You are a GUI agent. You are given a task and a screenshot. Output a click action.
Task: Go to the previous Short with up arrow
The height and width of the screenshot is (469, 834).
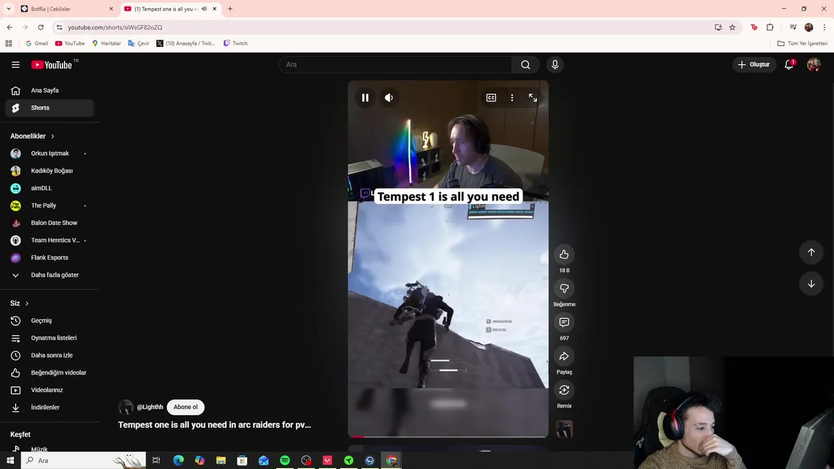pos(811,252)
